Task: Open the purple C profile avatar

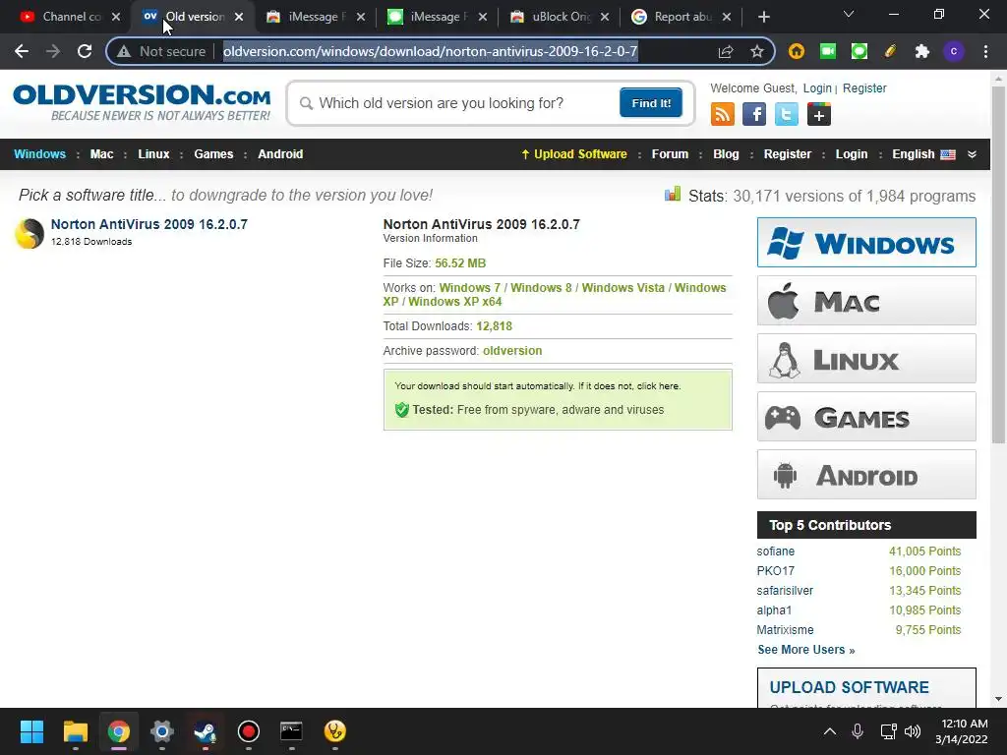Action: (x=954, y=51)
